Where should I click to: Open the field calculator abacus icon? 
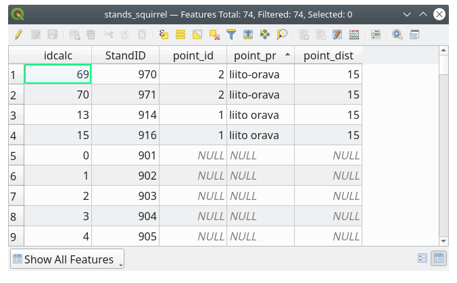[x=354, y=34]
